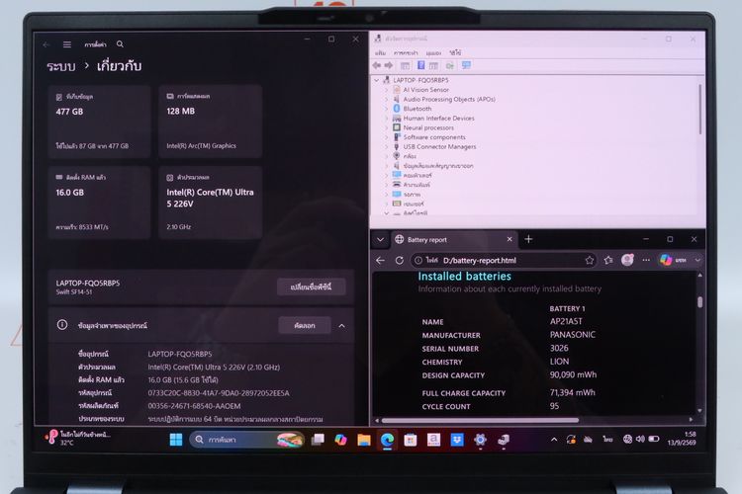Expand the Audio Processing Objects node

pyautogui.click(x=386, y=99)
